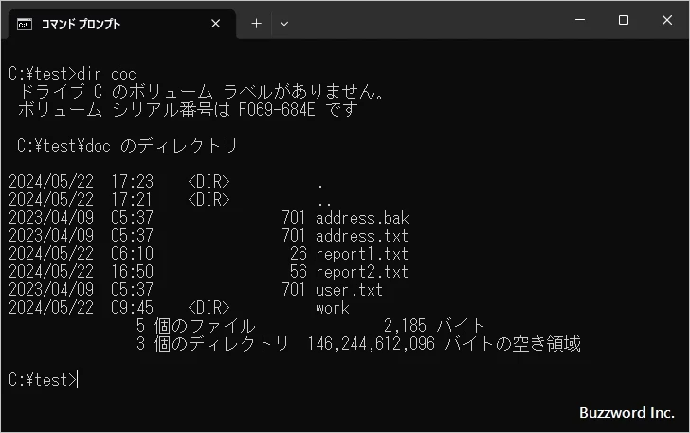This screenshot has width=690, height=433.
Task: Click the address.txt file name
Action: [362, 236]
